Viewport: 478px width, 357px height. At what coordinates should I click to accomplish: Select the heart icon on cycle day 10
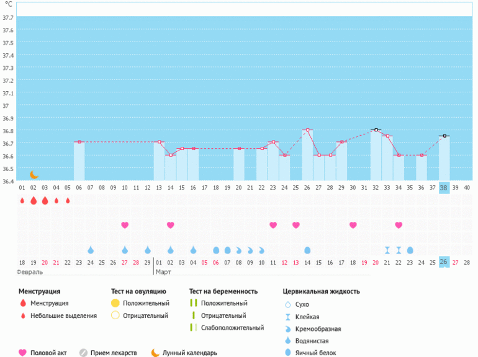click(125, 225)
